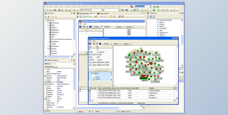Click Button1 in front CoverageViewer toolbar
This screenshot has width=228, height=115.
116,44
